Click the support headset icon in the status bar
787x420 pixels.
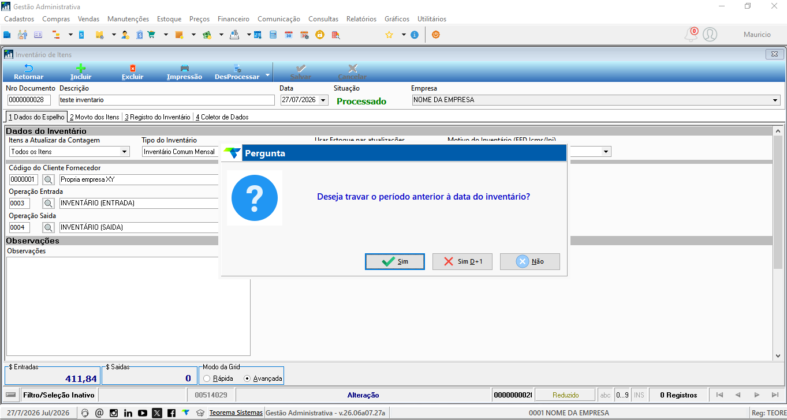85,413
